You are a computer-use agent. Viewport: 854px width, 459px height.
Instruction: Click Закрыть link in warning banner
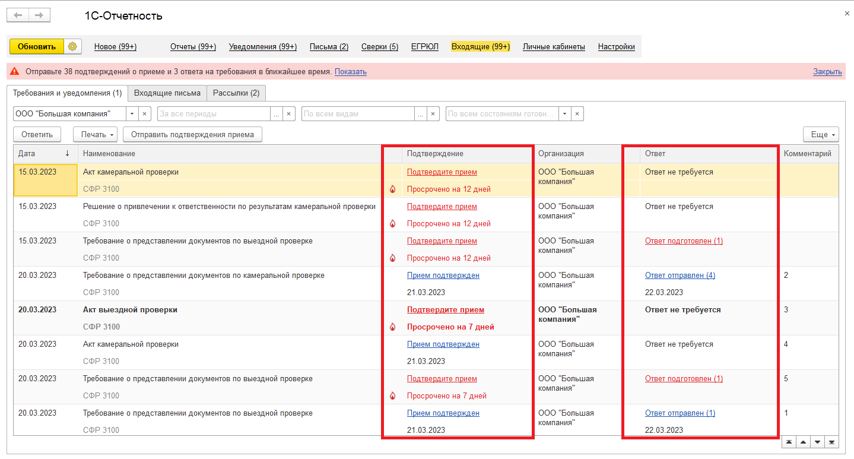coord(827,71)
